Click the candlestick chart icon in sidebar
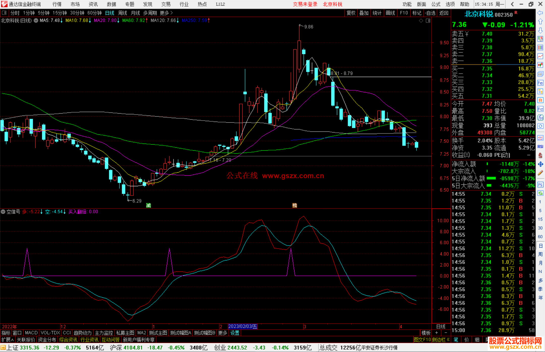 (540, 65)
